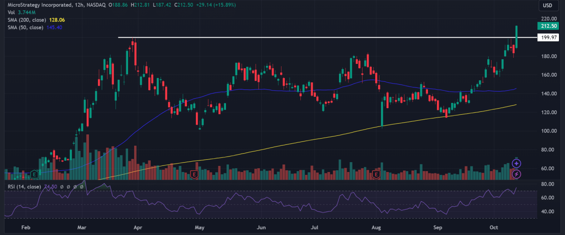Click the purple lightning bolt icon
Screen dimensions: 565x235
(517, 174)
